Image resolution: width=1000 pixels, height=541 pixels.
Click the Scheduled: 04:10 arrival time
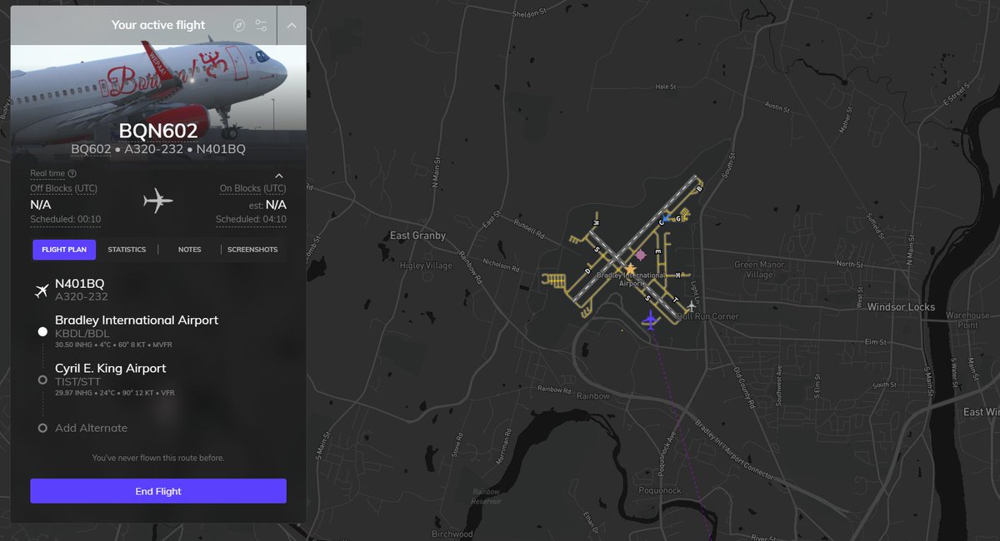251,220
